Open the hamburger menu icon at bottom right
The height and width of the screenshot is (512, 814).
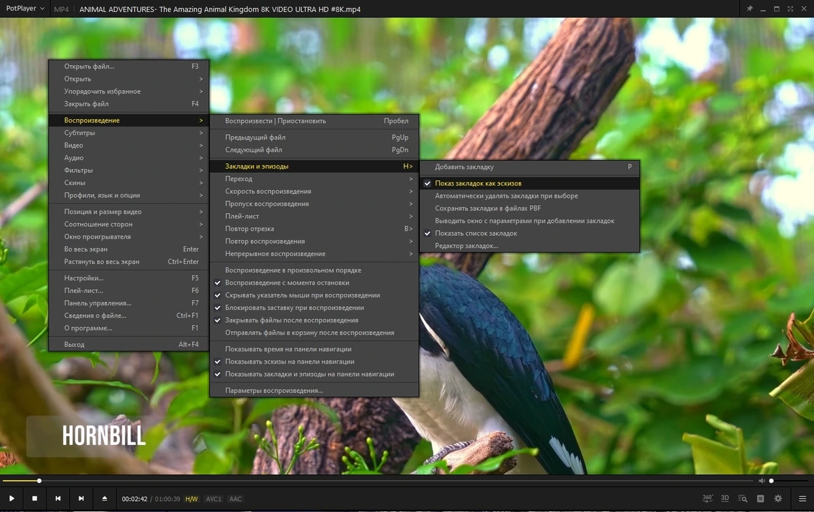(x=802, y=498)
